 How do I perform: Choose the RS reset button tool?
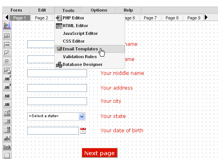click(x=7, y=96)
